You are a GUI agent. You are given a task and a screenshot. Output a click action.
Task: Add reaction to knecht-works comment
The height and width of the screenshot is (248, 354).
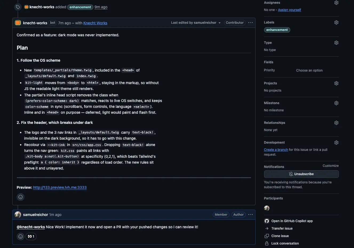click(x=21, y=197)
